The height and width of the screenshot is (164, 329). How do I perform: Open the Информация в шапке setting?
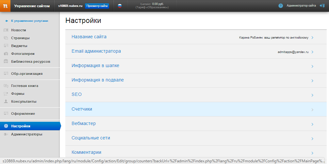tap(196, 66)
